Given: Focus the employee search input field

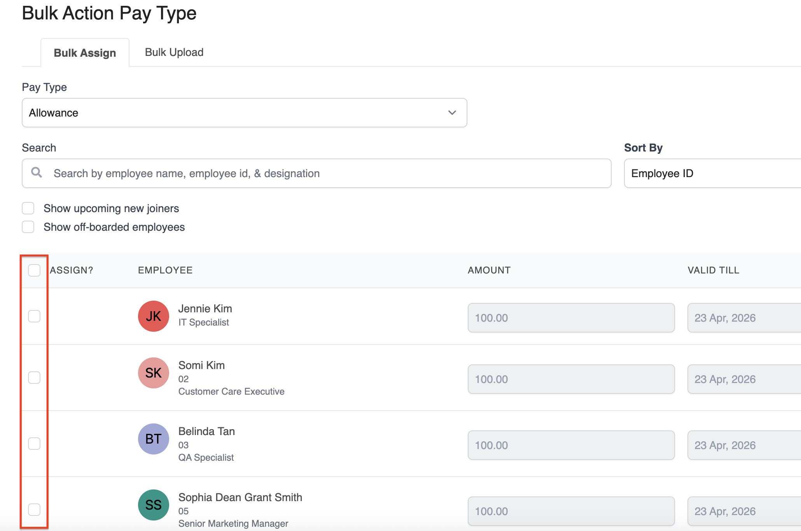Looking at the screenshot, I should pos(327,173).
